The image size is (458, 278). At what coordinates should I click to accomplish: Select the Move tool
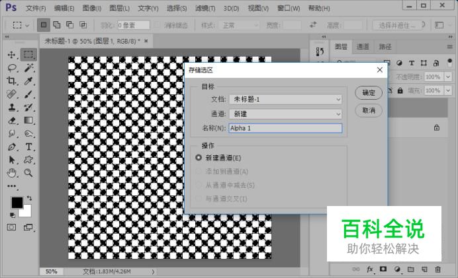click(x=12, y=55)
